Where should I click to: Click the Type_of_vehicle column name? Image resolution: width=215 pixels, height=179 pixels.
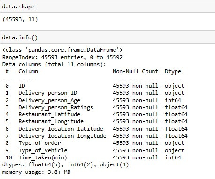coord(43,150)
